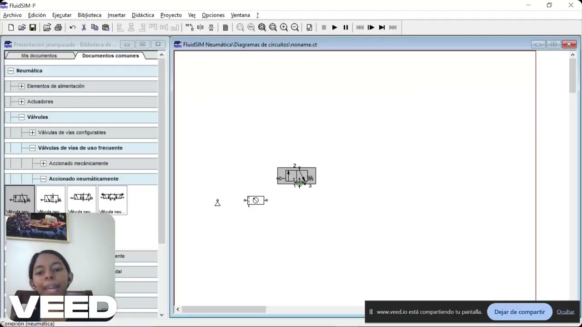Advance the simulation by one step
Screen dimensions: 582x327
(371, 27)
